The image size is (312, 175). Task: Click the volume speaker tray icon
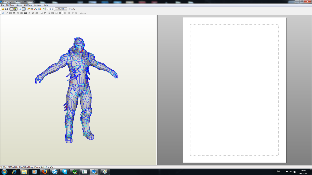coord(295,172)
